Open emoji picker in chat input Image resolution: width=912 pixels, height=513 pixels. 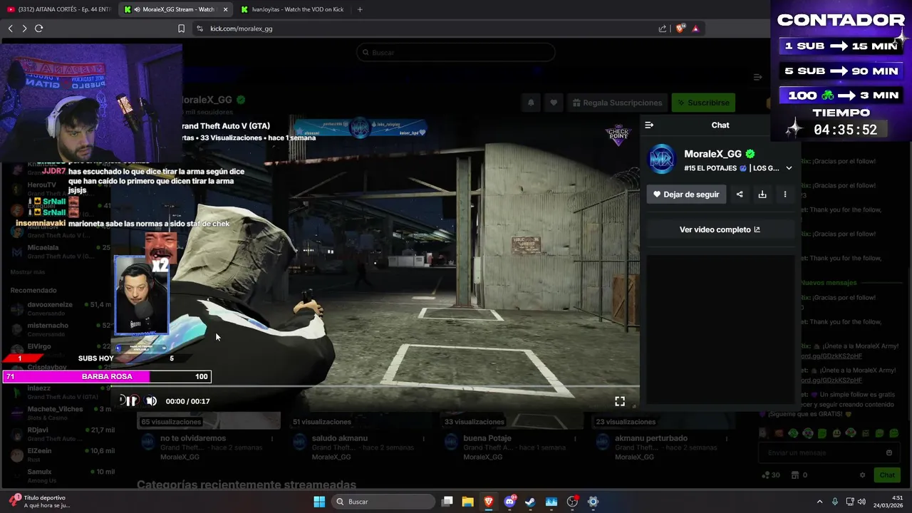click(889, 452)
